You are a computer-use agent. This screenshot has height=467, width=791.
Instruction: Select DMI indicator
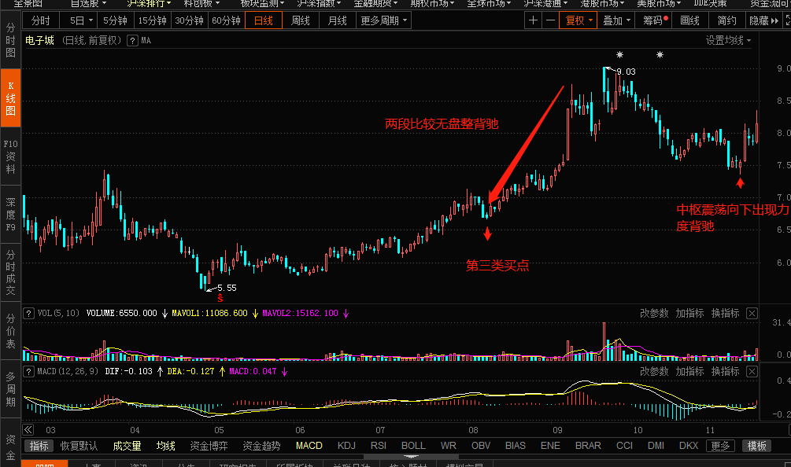pos(656,446)
